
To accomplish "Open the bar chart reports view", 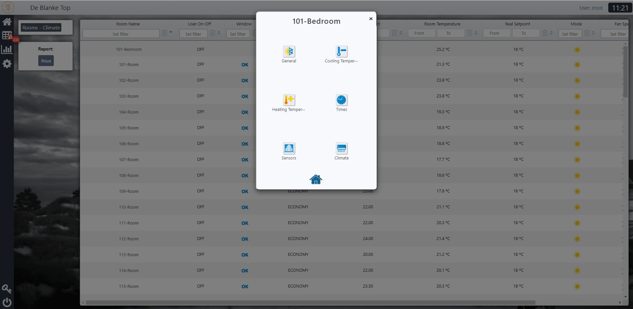I will pyautogui.click(x=7, y=50).
